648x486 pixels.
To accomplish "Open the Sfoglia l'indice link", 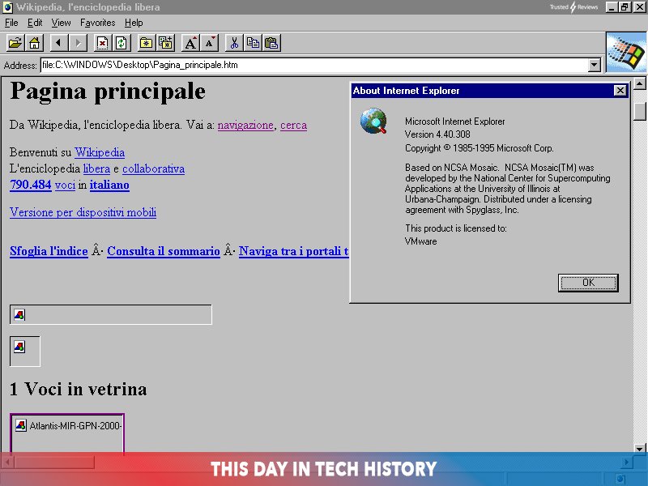I will click(49, 251).
